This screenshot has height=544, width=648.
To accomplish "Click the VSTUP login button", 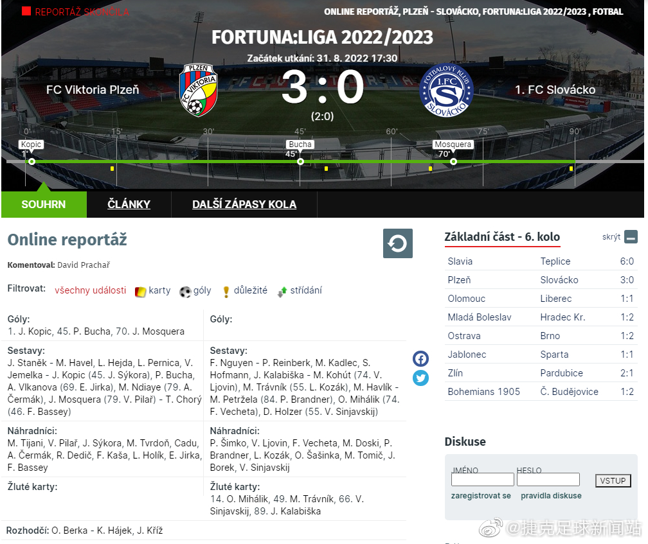I will [613, 480].
